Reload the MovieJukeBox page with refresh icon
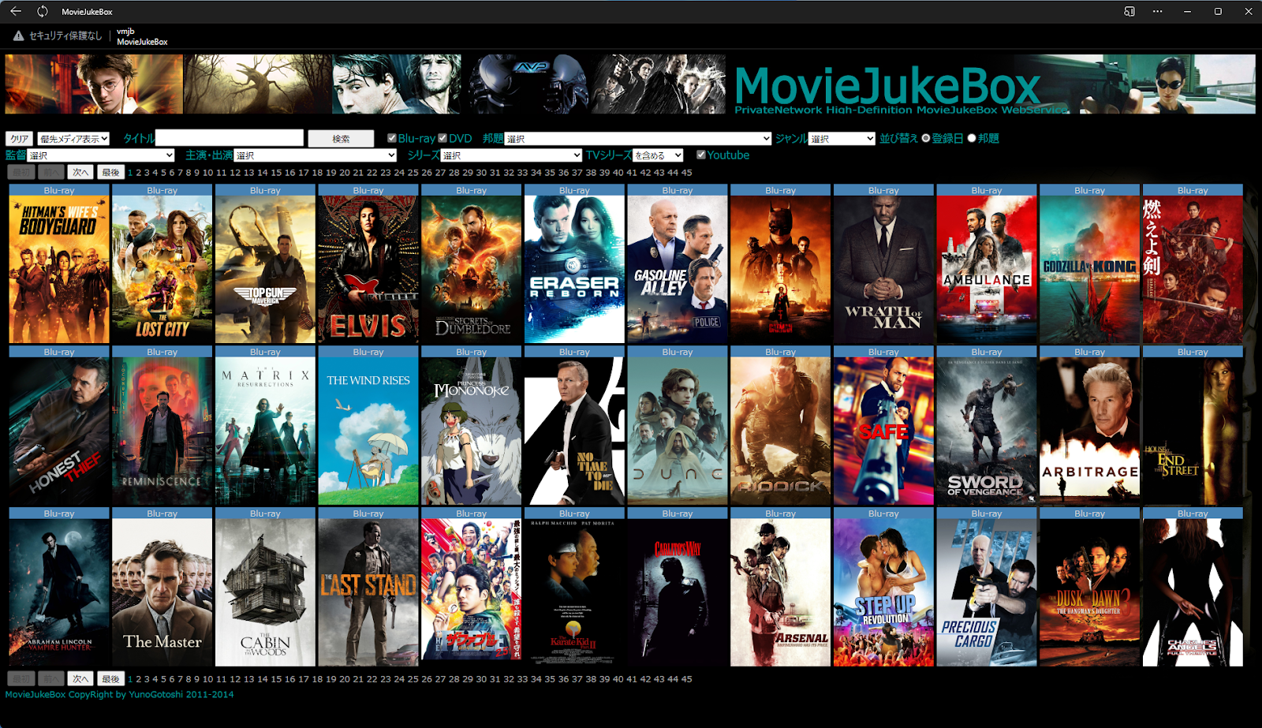The width and height of the screenshot is (1262, 728). [x=43, y=11]
